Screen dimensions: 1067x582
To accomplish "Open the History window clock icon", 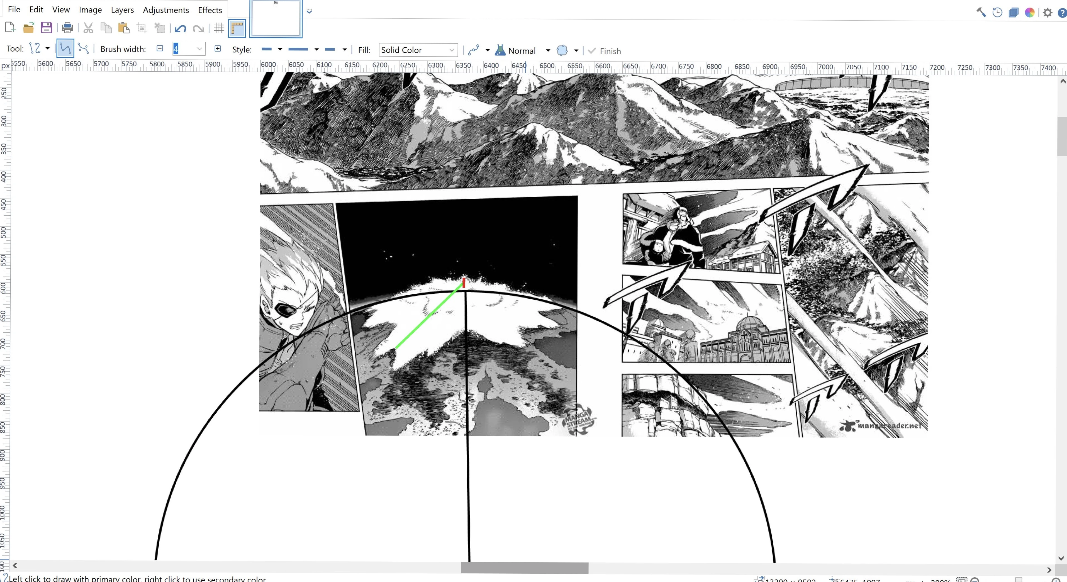I will click(997, 13).
